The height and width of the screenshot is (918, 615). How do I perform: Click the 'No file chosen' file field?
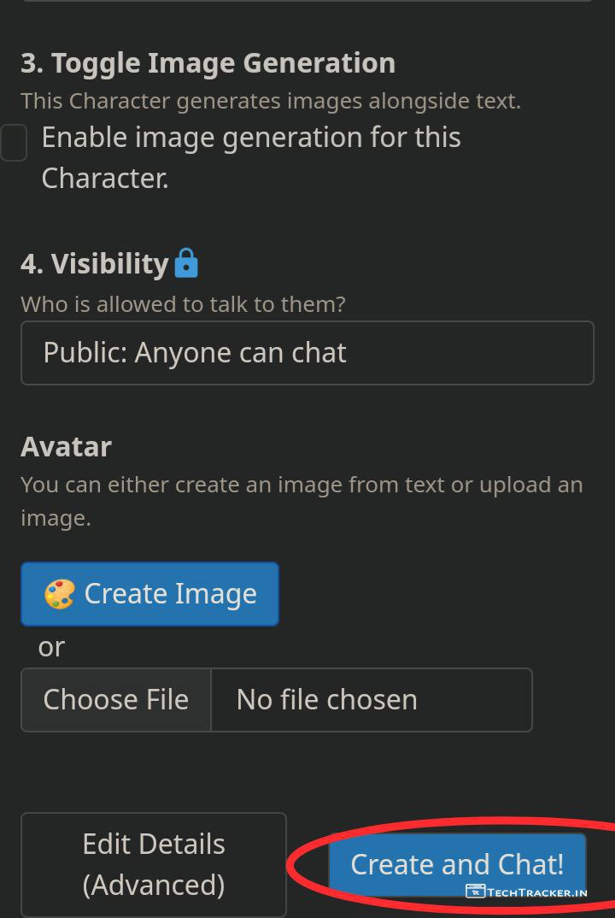coord(371,700)
